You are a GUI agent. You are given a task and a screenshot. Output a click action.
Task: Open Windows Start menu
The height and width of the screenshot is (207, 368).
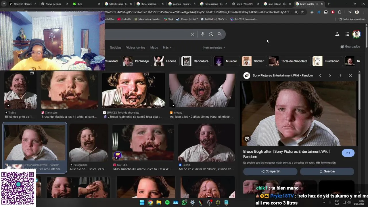142,202
